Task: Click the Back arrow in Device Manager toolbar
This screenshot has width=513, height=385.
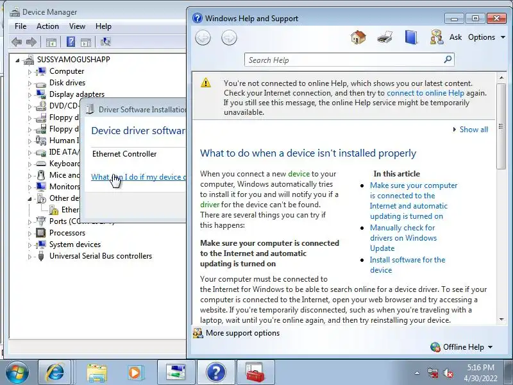Action: click(17, 42)
